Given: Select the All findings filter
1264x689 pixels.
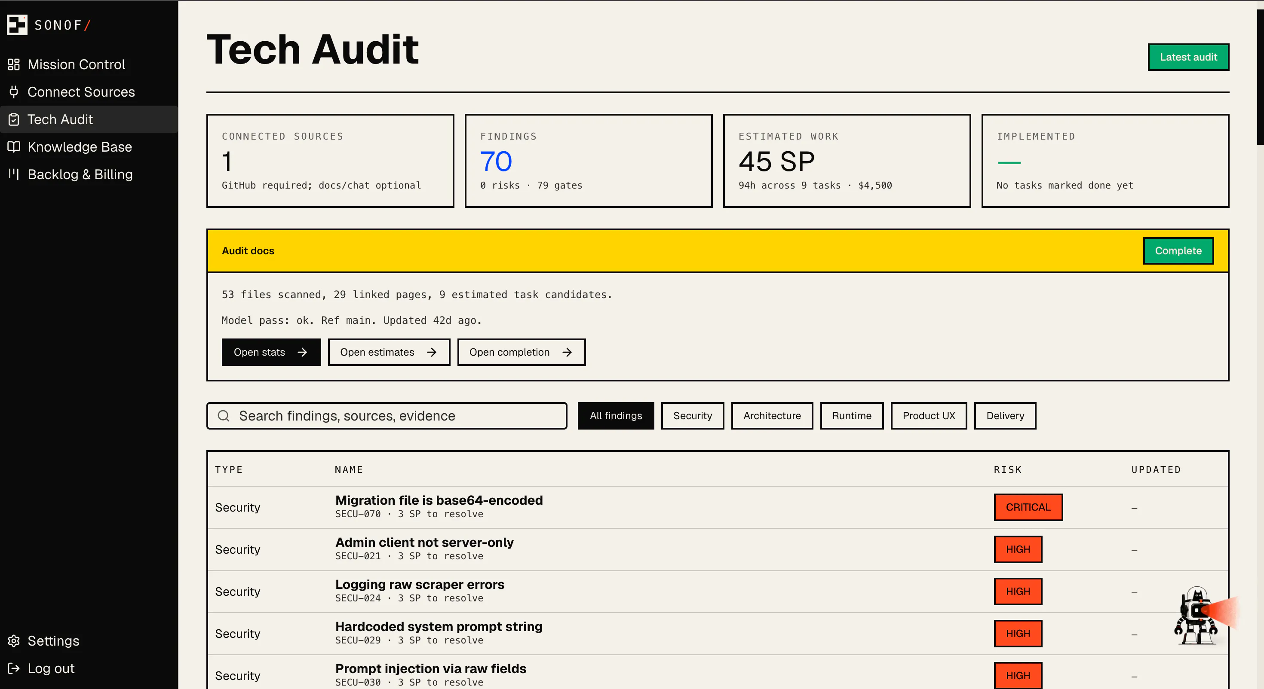Looking at the screenshot, I should (615, 416).
